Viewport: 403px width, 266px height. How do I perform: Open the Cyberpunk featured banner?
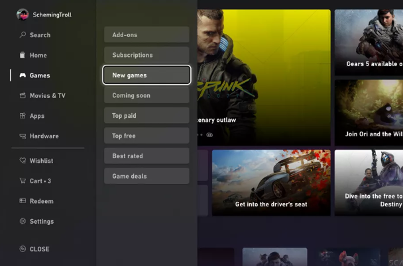[265, 76]
